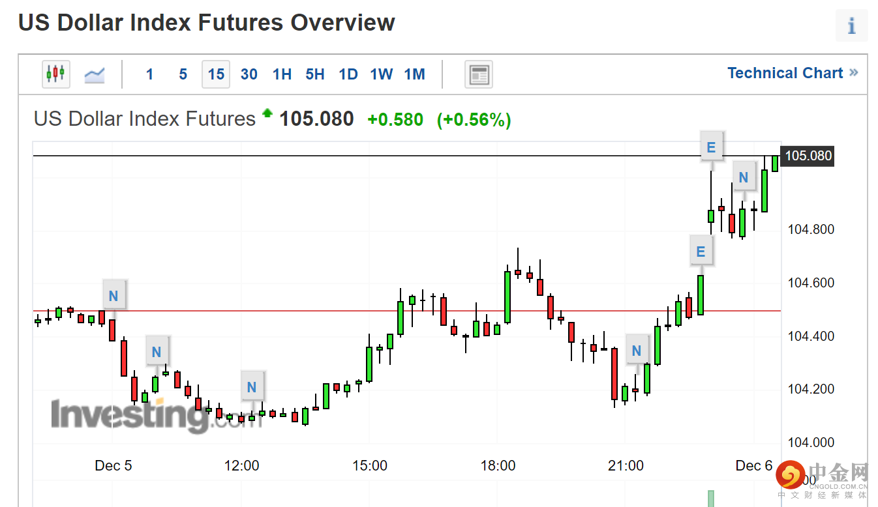Select the candlestick chart type icon
The image size is (878, 507).
tap(56, 74)
